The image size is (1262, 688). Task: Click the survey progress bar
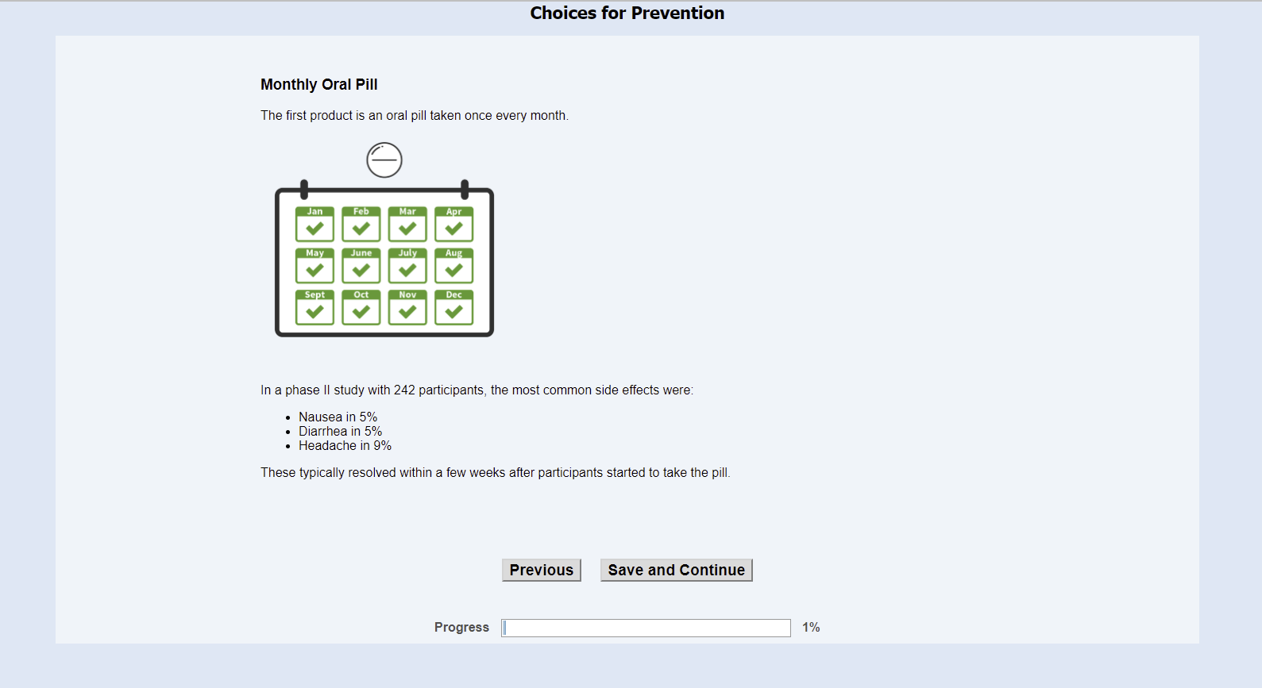tap(646, 628)
